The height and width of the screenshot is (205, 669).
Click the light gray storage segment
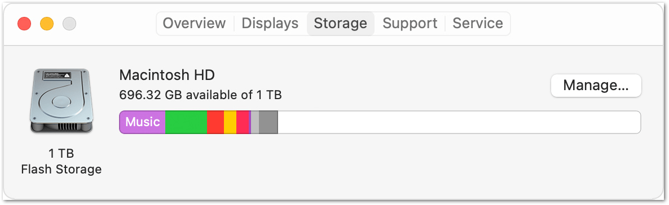pos(255,122)
